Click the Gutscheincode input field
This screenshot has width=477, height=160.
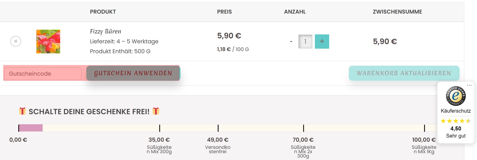[x=43, y=74]
